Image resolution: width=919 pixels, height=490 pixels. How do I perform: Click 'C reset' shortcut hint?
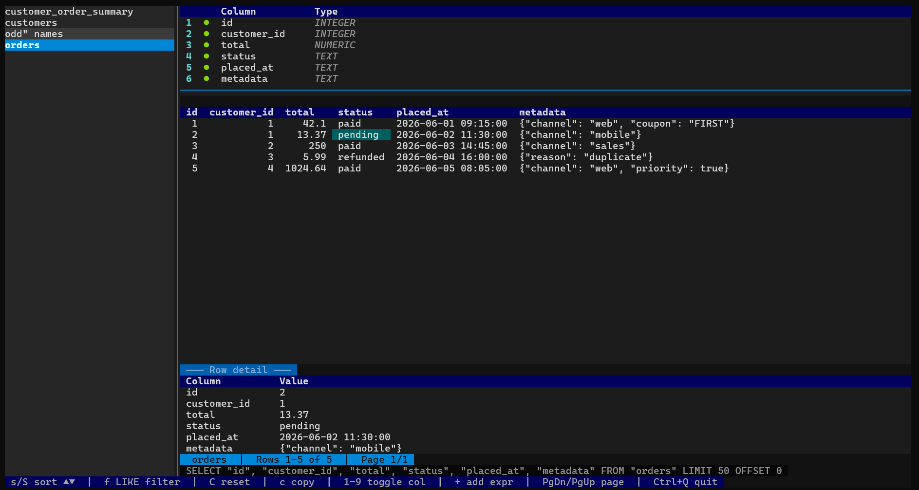(x=230, y=482)
